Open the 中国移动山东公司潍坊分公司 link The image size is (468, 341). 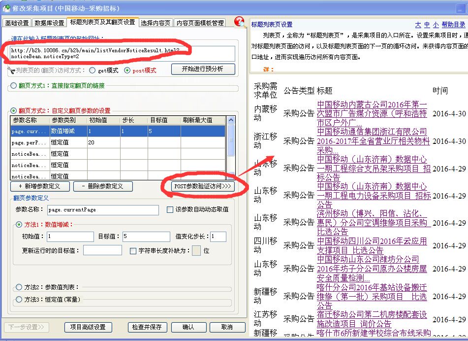pos(372,269)
